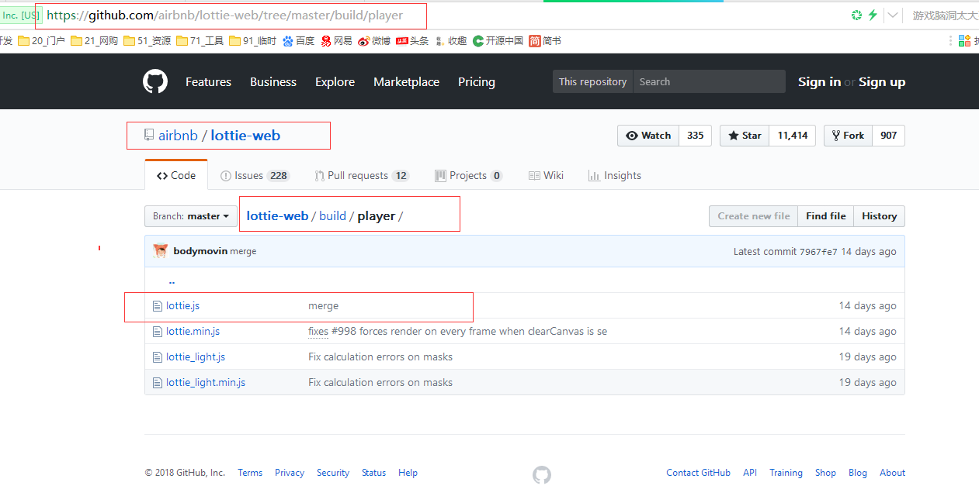Click the GitHub logo in the footer
979x496 pixels.
tap(542, 474)
